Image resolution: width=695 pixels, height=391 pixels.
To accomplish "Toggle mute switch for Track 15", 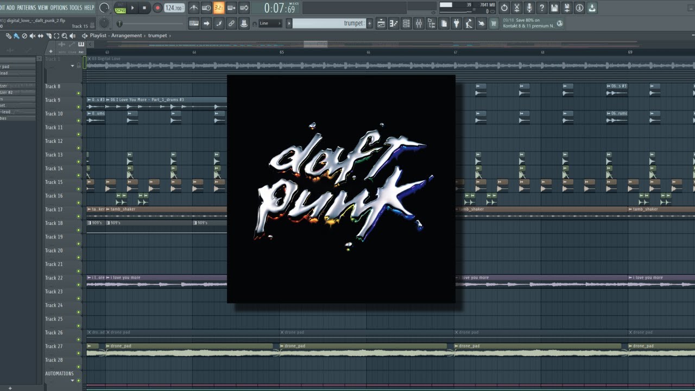I will pyautogui.click(x=79, y=188).
